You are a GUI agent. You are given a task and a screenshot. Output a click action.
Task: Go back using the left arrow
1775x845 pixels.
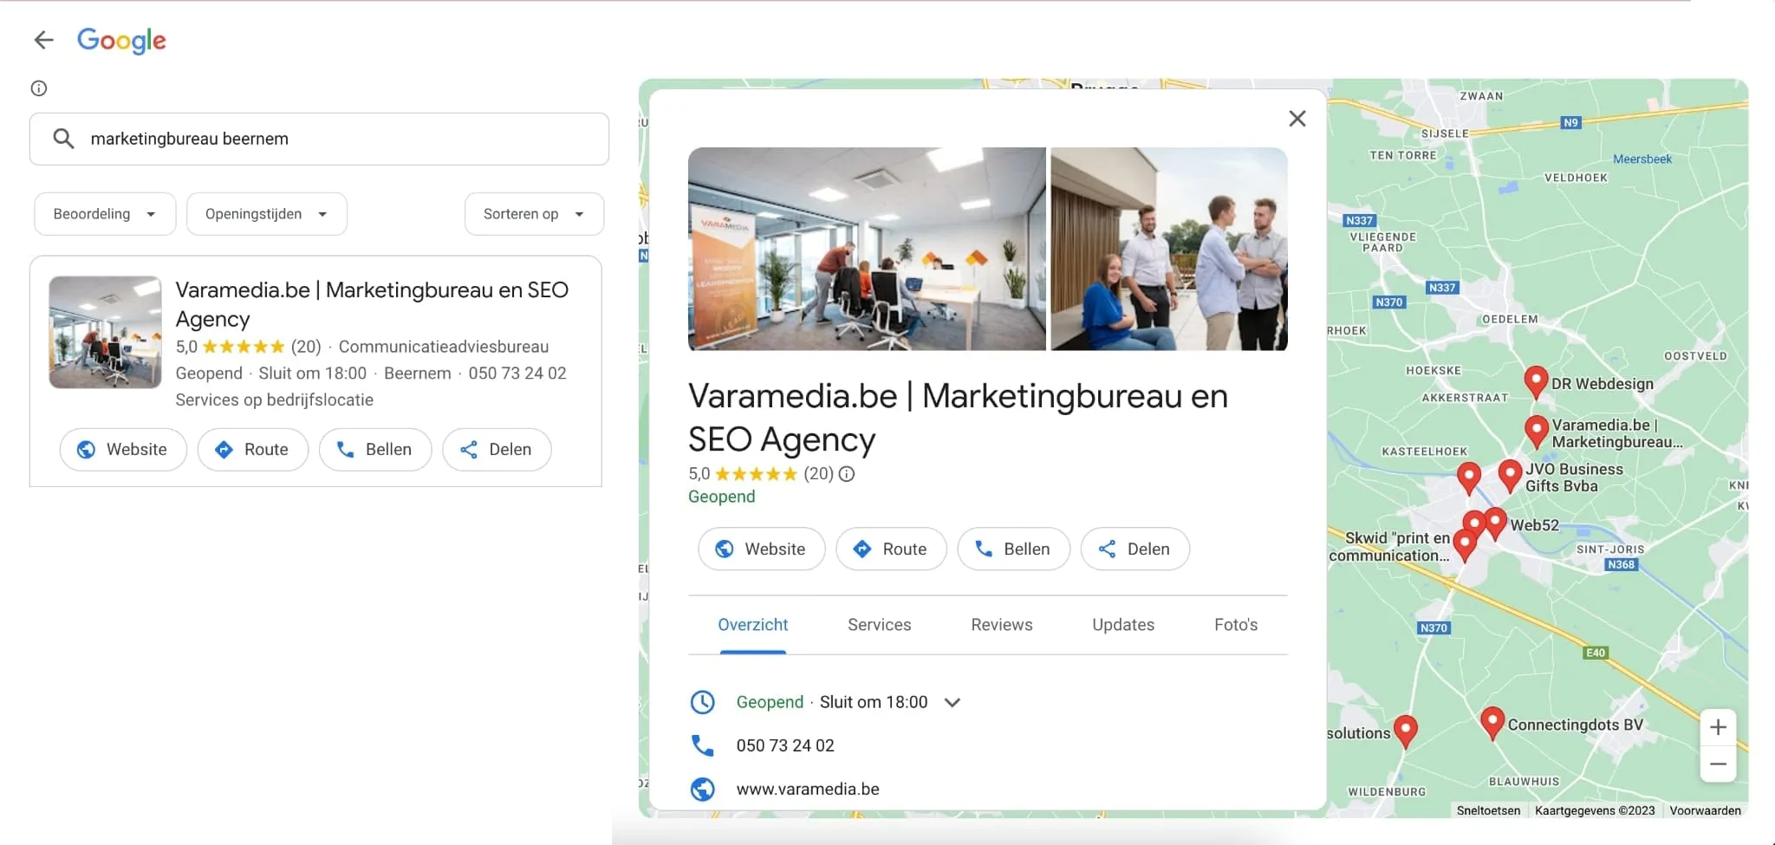click(43, 40)
